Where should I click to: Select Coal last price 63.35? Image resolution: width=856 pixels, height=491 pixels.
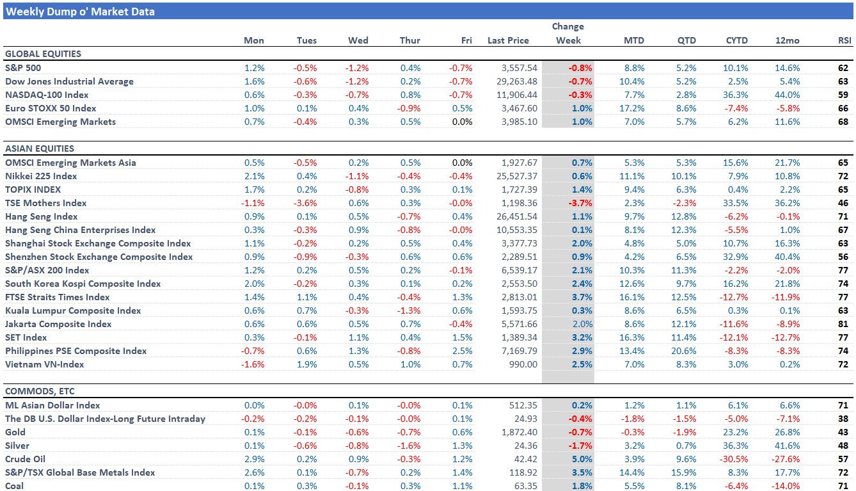[527, 486]
